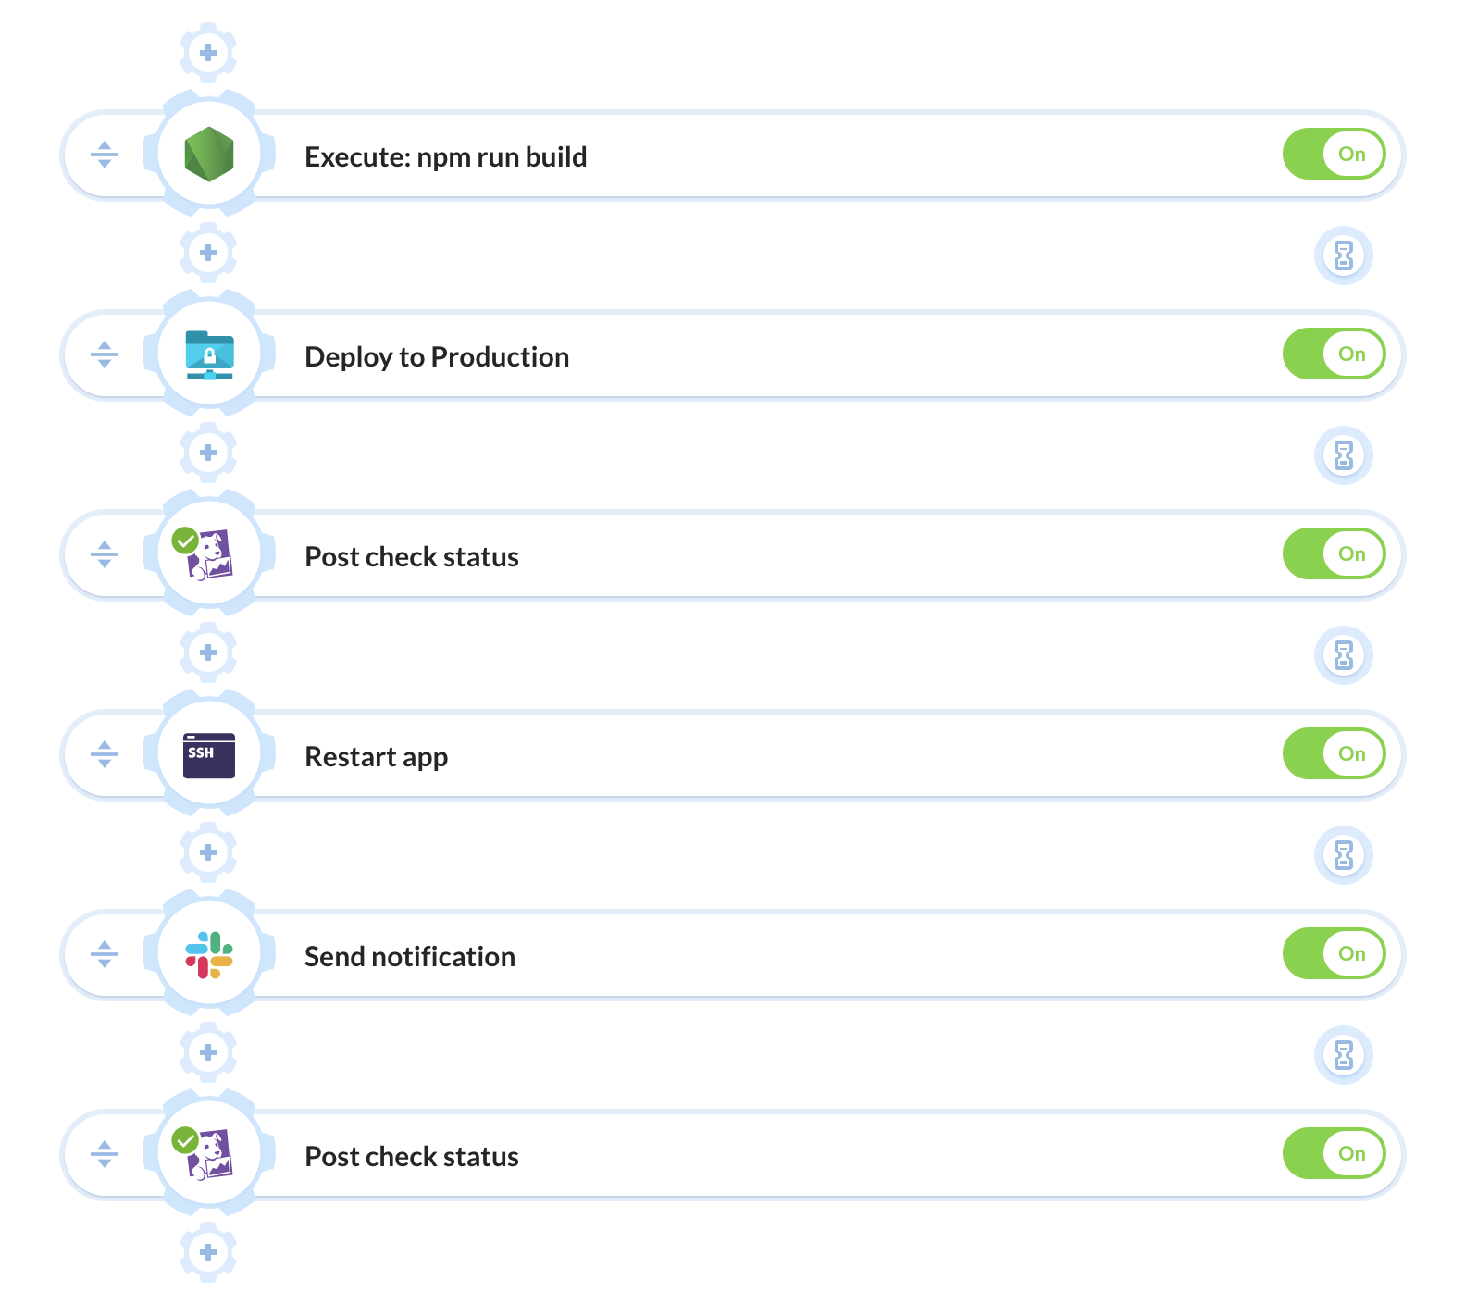Add action above Execute: npm run build
Screen dimensions: 1465x1305
point(208,53)
